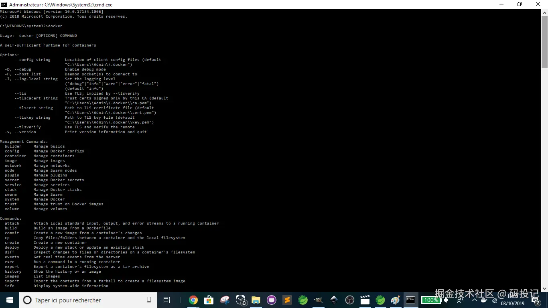Click the '-D, --debug' option text
The width and height of the screenshot is (548, 308).
coord(18,69)
